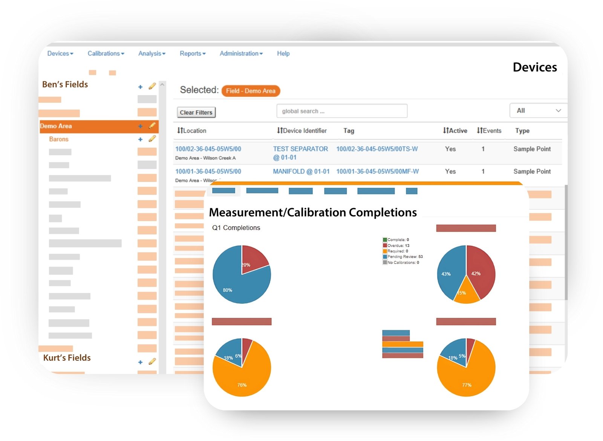Expand the Calibrations dropdown menu
The image size is (603, 441).
click(x=106, y=54)
